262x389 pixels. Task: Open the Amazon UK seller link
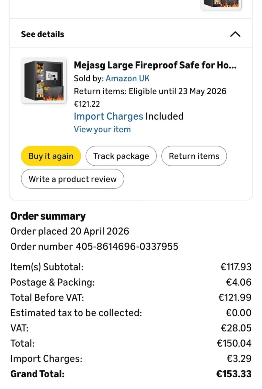tap(128, 78)
